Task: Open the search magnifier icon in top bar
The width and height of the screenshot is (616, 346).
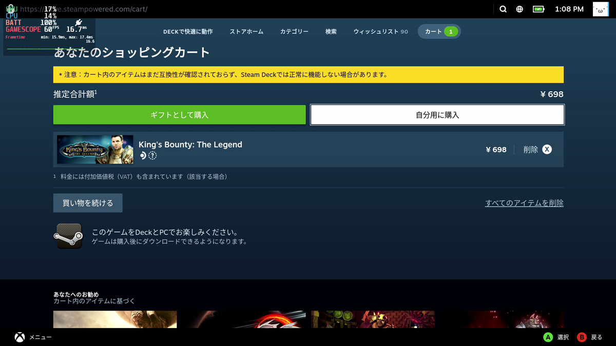Action: [503, 9]
